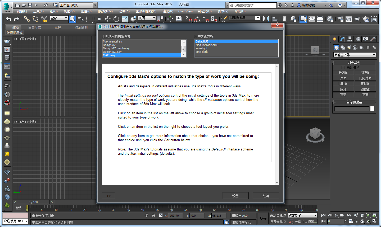The height and width of the screenshot is (227, 381).
Task: Click the 长方体 box primitive button
Action: 343,73
